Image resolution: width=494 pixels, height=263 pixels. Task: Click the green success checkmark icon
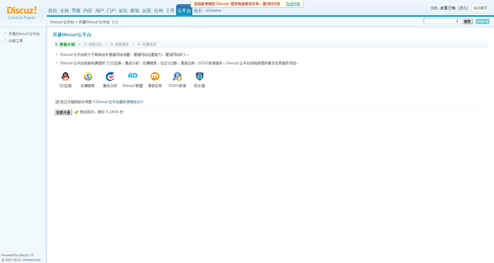click(x=76, y=112)
